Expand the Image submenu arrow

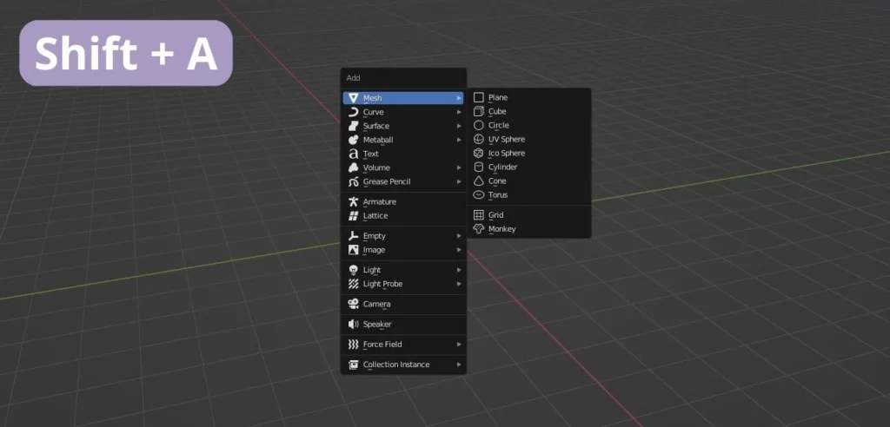click(x=459, y=250)
